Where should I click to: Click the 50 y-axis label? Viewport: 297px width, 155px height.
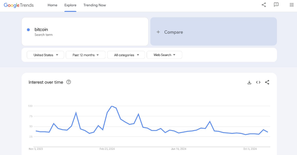pos(31,126)
